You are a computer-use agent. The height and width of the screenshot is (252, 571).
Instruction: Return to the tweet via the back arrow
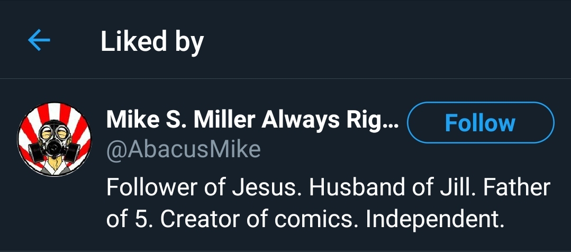pos(39,40)
